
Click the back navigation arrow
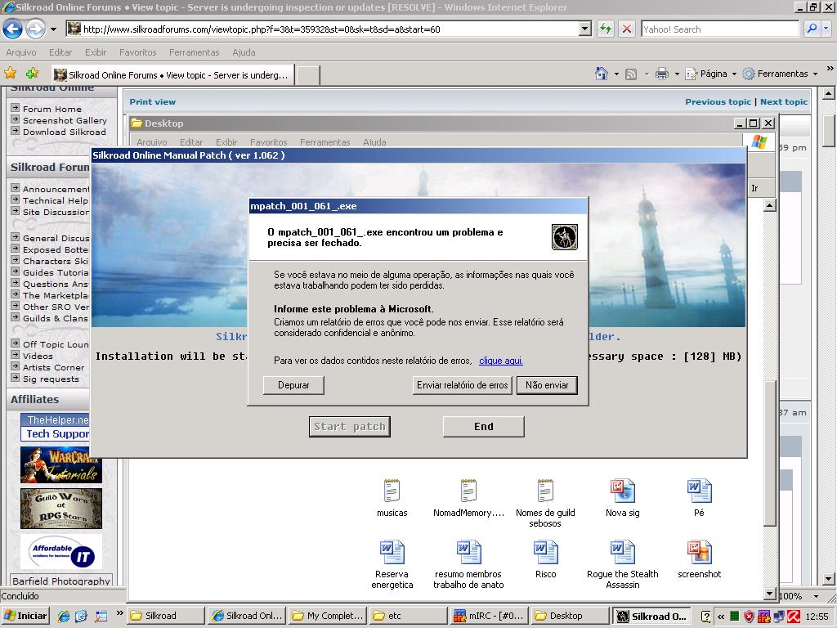pyautogui.click(x=12, y=29)
